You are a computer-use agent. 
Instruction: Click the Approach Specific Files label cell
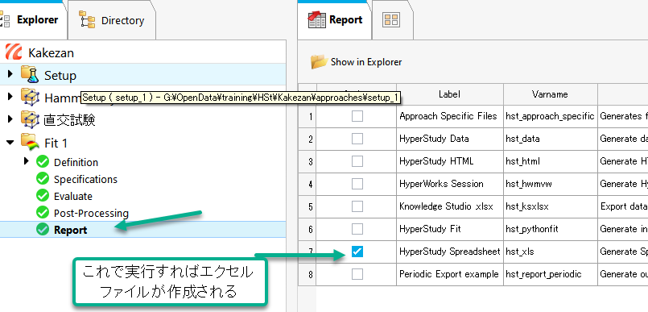[x=450, y=116]
